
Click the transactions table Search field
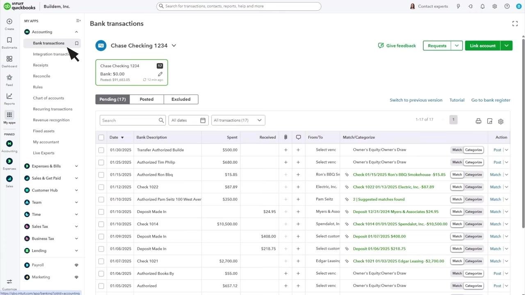coord(132,120)
